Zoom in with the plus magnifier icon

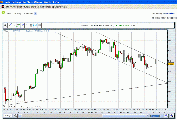tap(172, 116)
